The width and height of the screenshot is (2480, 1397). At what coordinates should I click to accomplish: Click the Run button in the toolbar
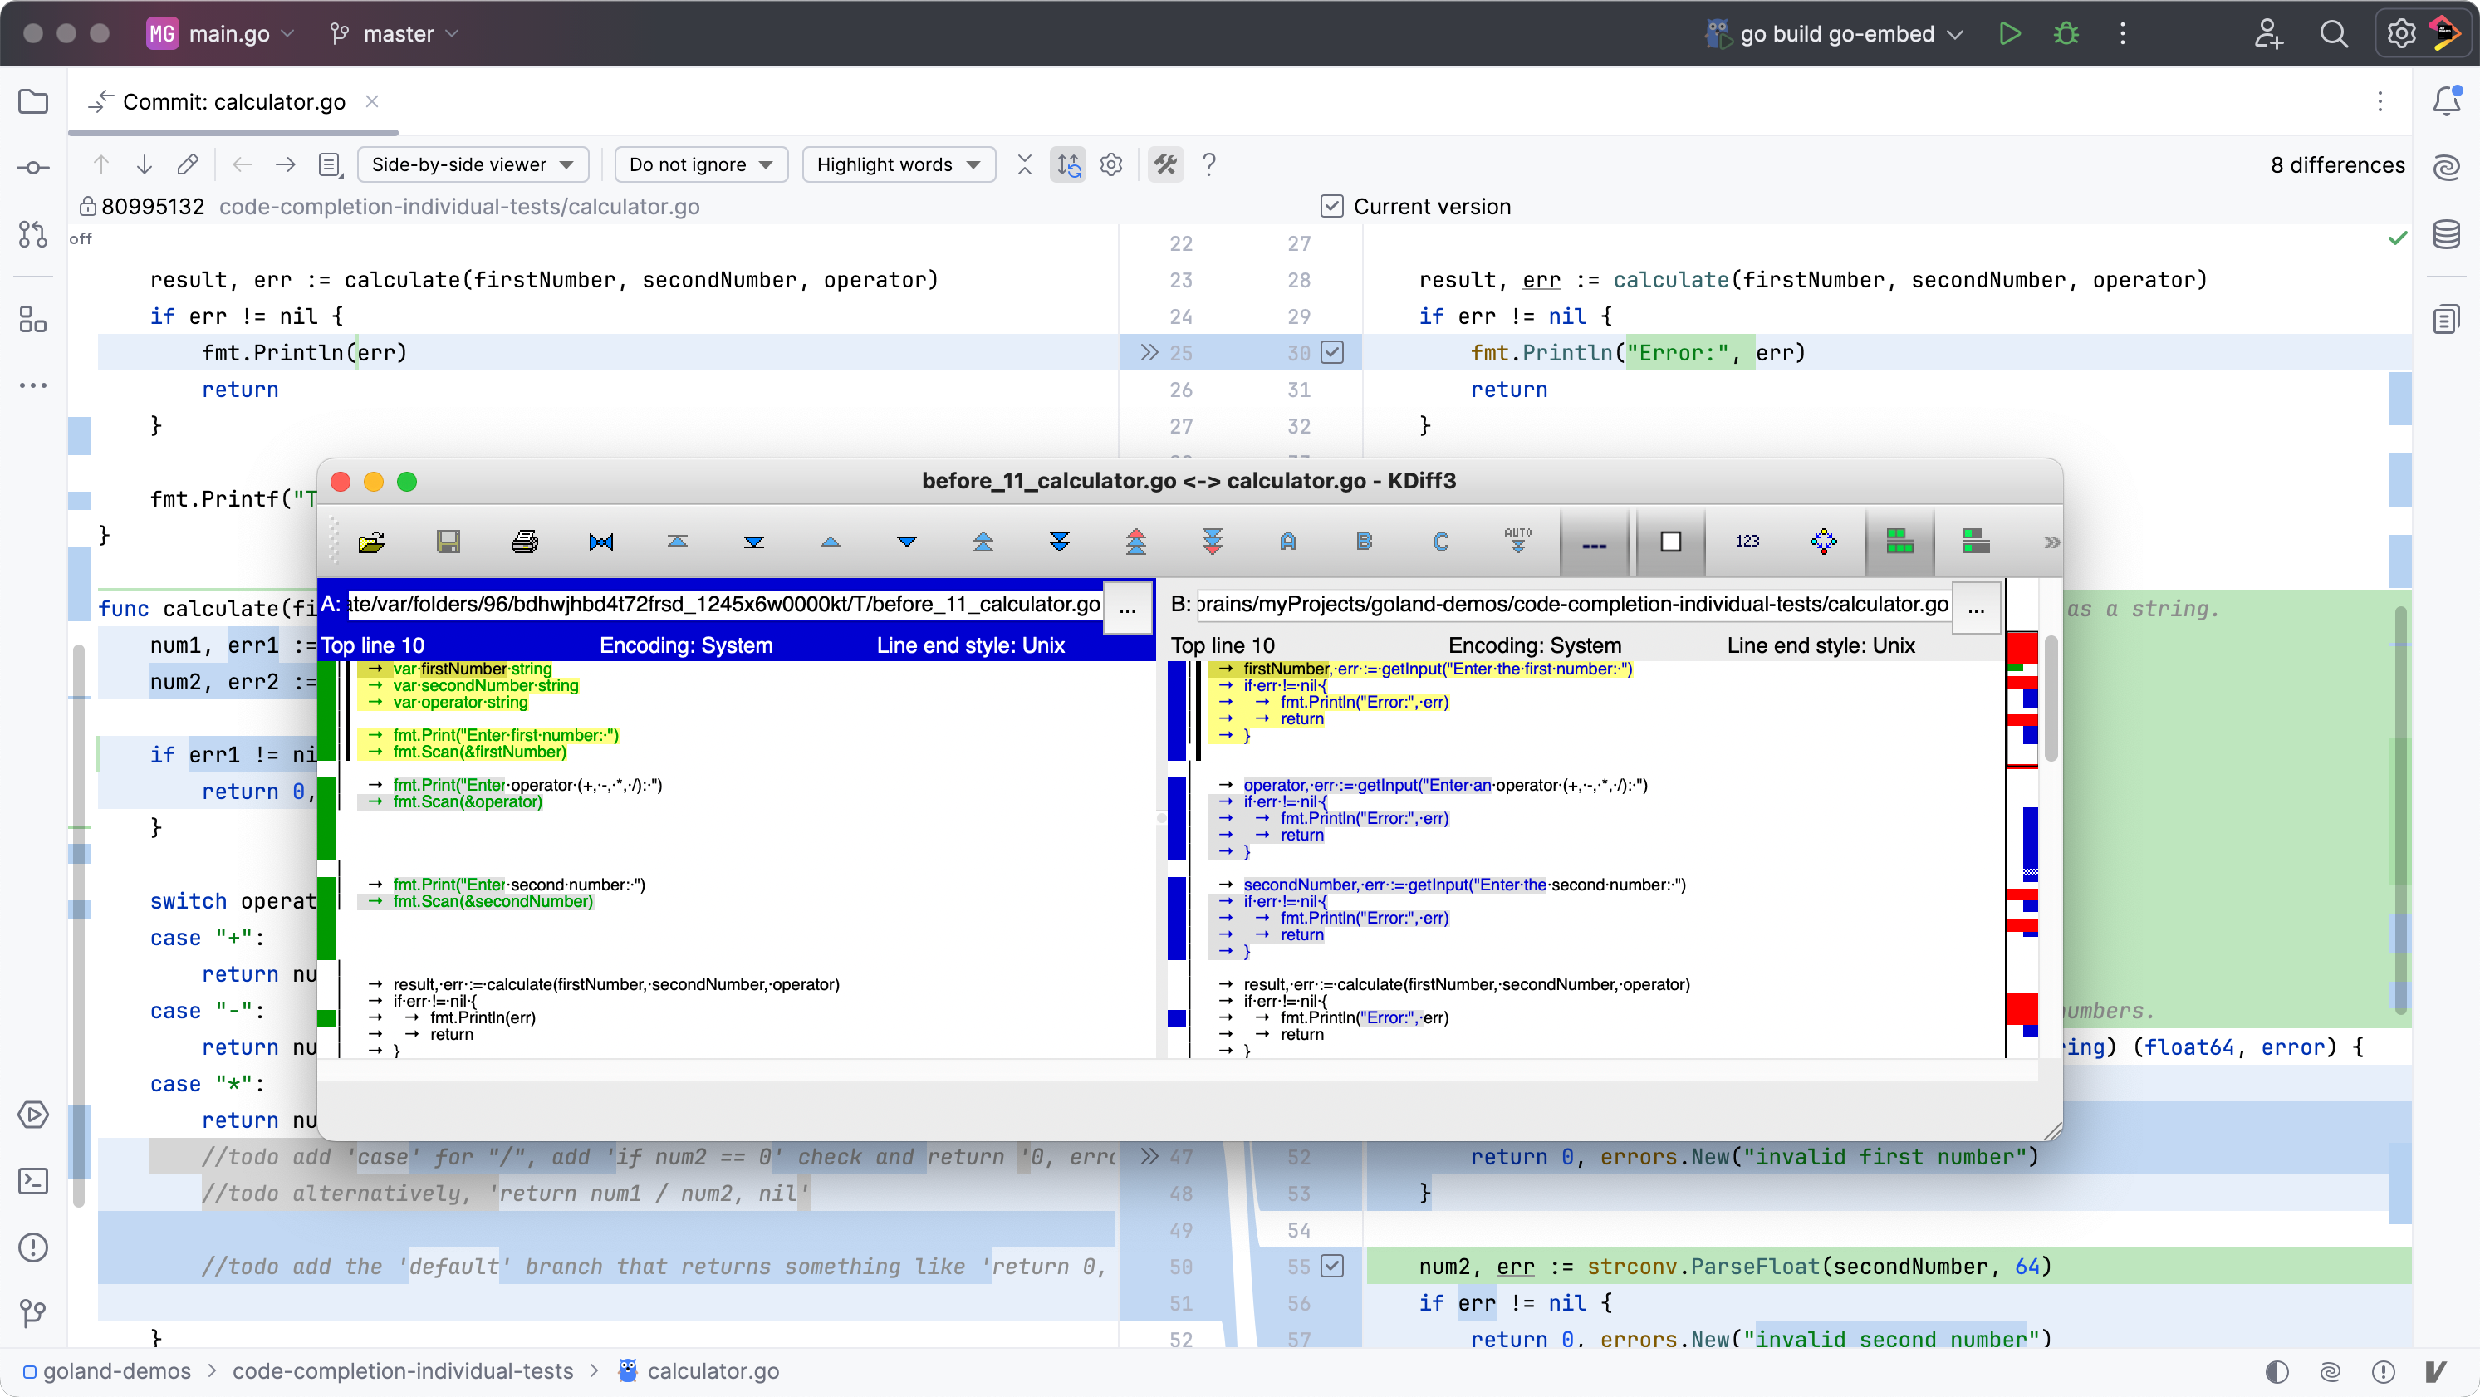pos(2007,34)
